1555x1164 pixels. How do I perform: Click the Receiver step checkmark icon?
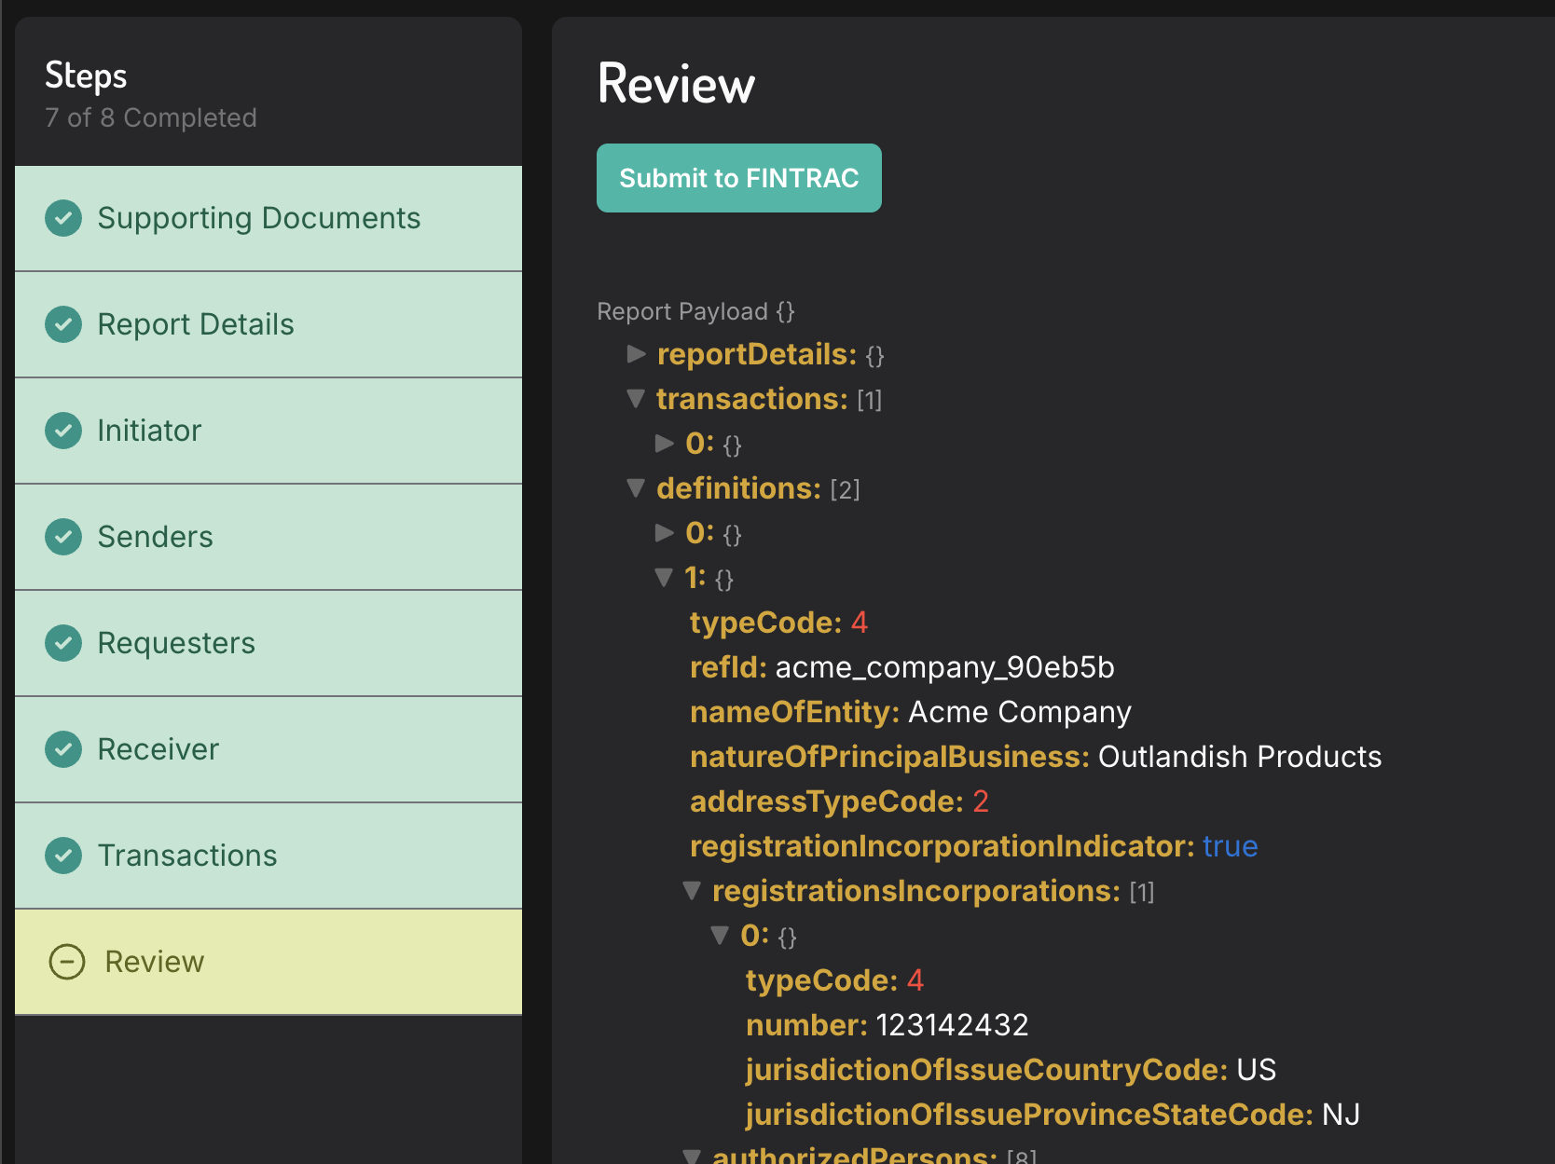(x=63, y=749)
